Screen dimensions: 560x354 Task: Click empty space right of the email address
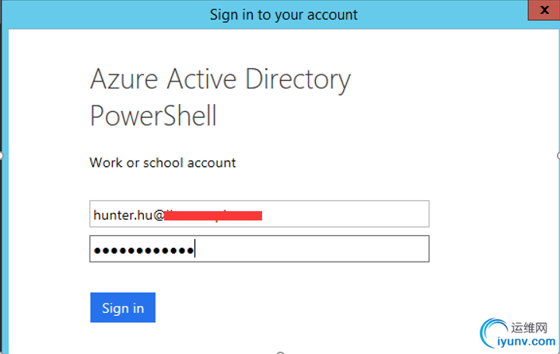pos(345,214)
